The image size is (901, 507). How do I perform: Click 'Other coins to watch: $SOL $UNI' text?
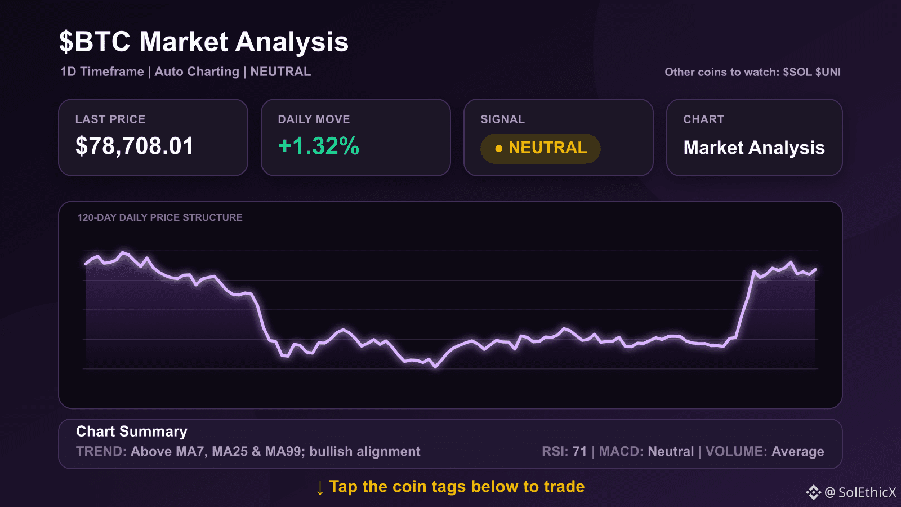pyautogui.click(x=752, y=72)
